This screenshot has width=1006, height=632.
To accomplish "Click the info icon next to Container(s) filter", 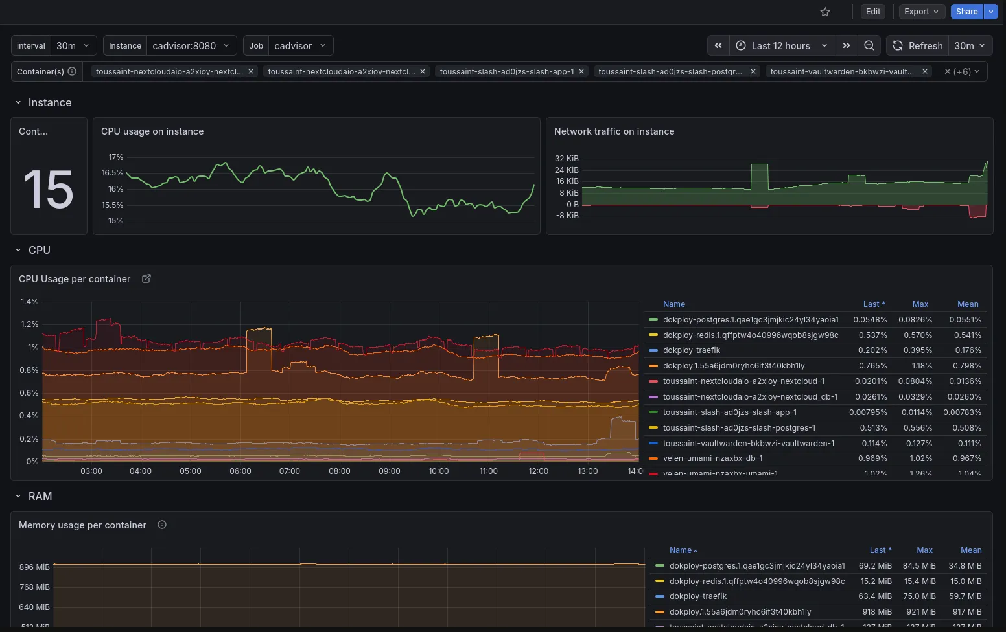I will [x=71, y=71].
